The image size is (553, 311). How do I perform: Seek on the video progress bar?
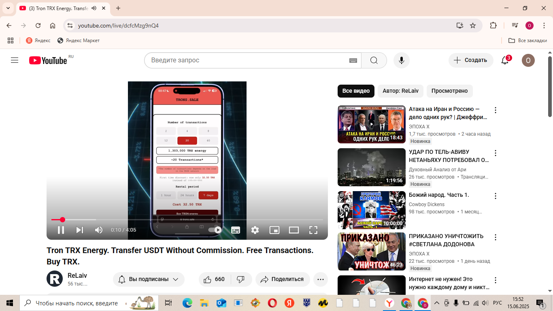(187, 219)
